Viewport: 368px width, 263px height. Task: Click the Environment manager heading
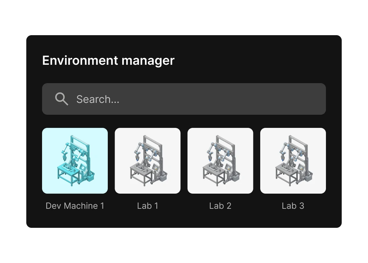[x=108, y=60]
